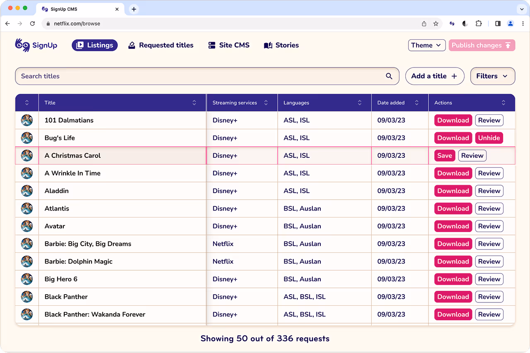
Task: Sort by the Title column arrows
Action: pyautogui.click(x=194, y=103)
